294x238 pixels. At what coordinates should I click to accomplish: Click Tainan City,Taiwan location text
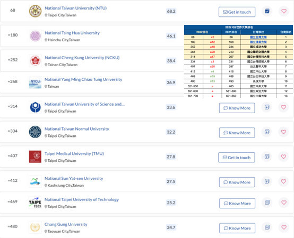pos(63,65)
